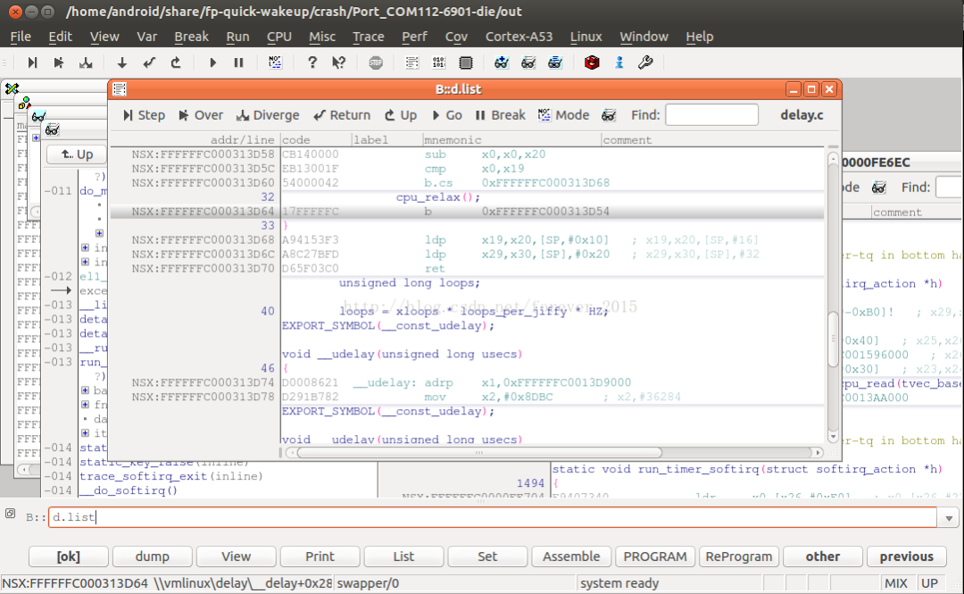Viewport: 964px width, 594px height.
Task: Click Diverge button in d.list window
Action: (x=268, y=115)
